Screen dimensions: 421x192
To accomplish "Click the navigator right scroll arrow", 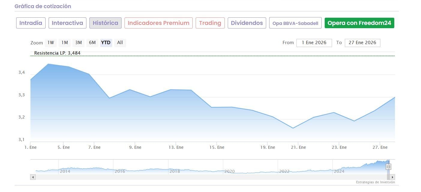I will click(392, 177).
